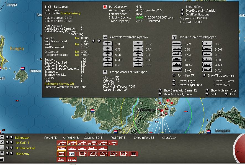Click the ship marker east of Balikpapan on map

click(x=185, y=111)
